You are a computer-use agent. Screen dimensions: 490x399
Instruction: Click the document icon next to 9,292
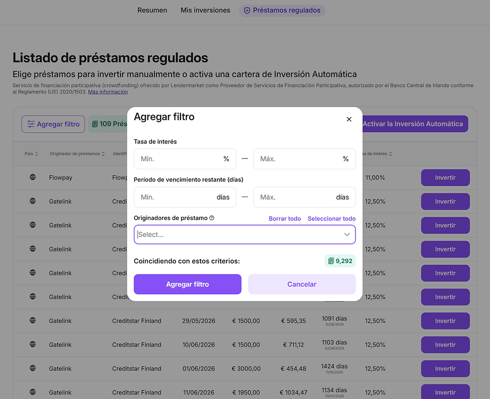pyautogui.click(x=331, y=261)
